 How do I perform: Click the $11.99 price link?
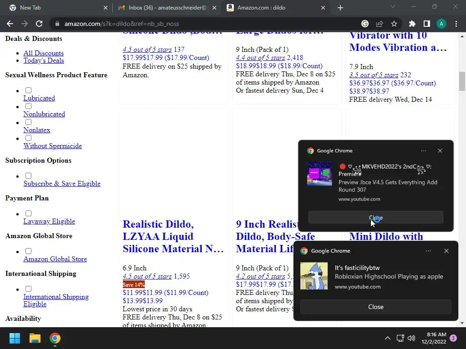[166, 293]
